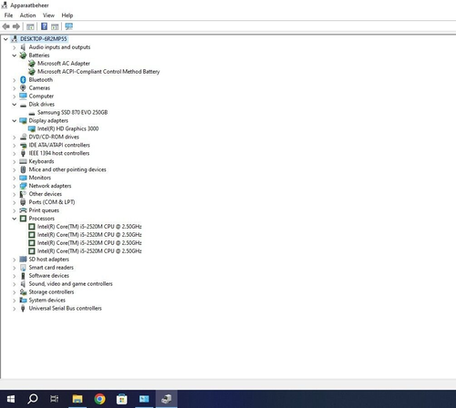
Task: Open Microsoft Store from the taskbar
Action: coord(121,399)
